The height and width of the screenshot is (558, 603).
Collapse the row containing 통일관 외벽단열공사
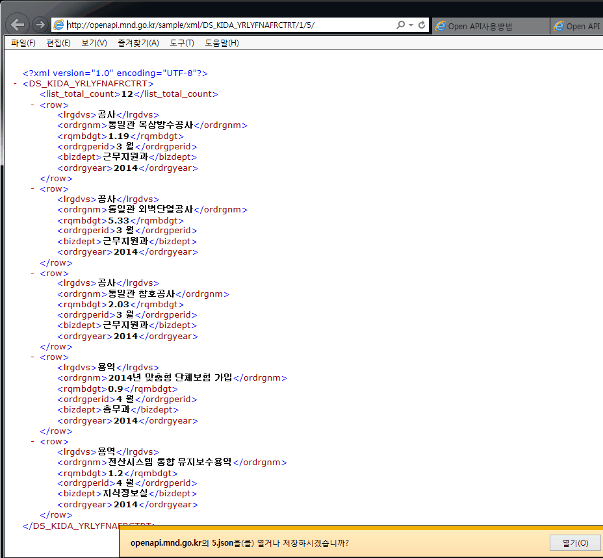coord(32,189)
